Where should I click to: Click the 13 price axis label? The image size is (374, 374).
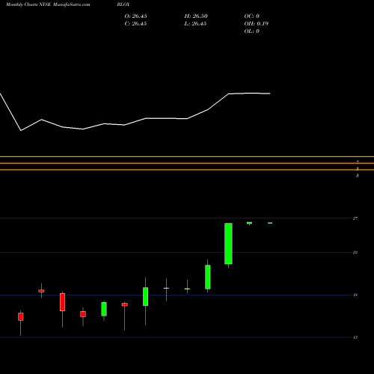(x=355, y=337)
